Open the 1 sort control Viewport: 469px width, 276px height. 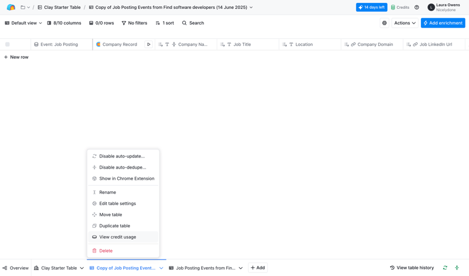pos(165,23)
